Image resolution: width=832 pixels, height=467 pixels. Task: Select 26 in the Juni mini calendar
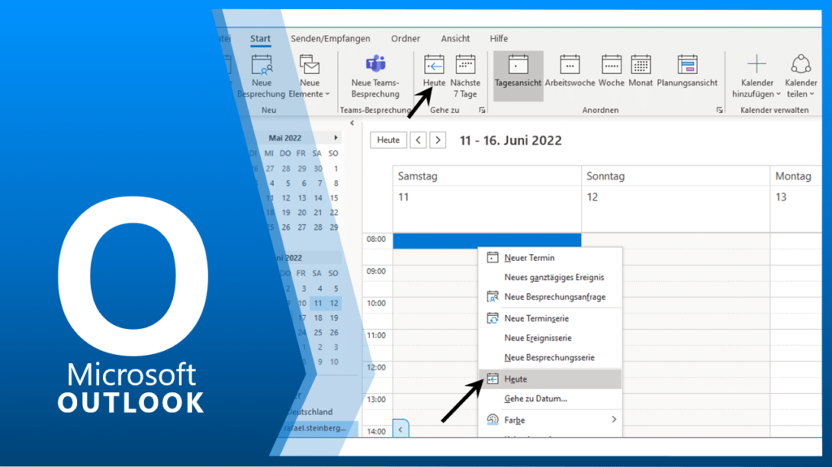(x=334, y=332)
